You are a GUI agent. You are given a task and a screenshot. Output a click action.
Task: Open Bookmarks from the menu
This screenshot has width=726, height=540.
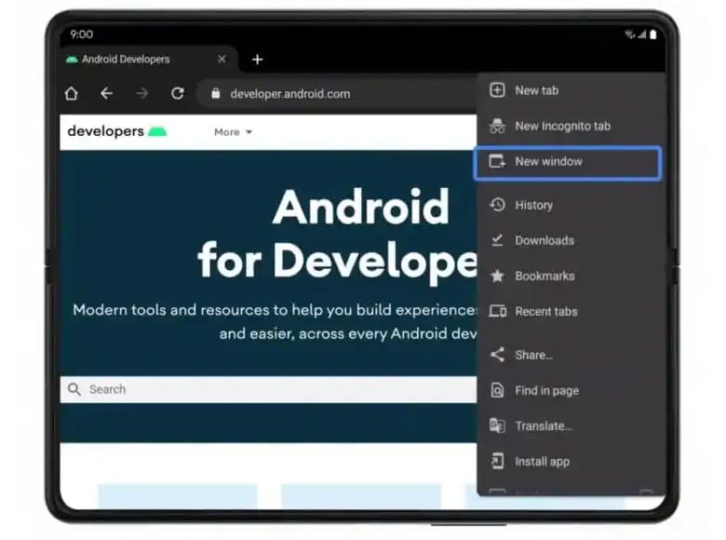point(571,276)
